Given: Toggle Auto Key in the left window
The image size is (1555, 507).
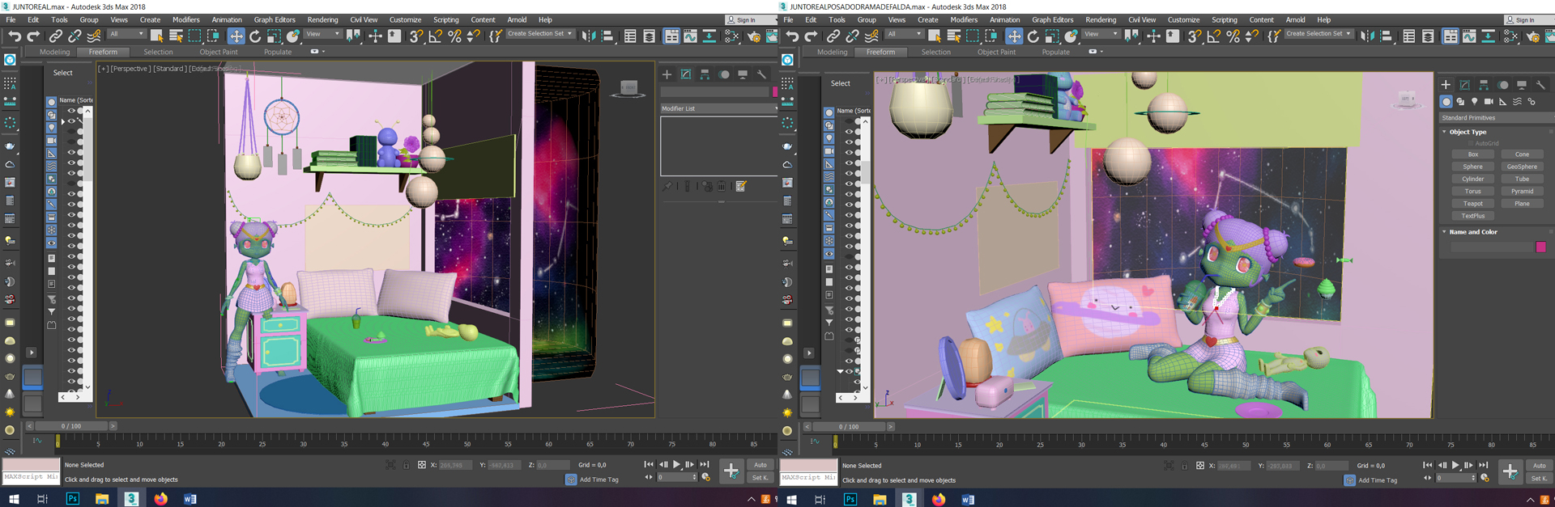Looking at the screenshot, I should click(760, 465).
